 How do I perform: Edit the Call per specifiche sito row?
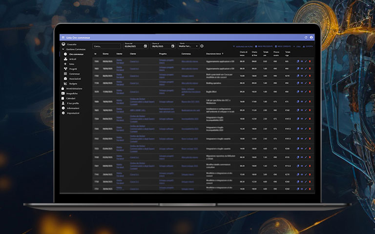point(306,101)
